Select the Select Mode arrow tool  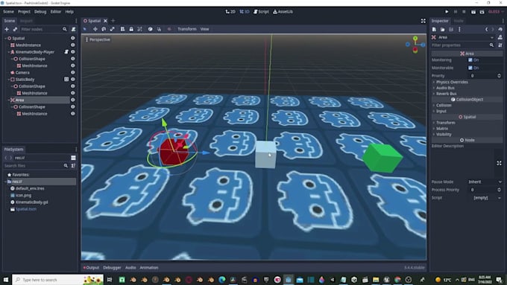coord(85,29)
